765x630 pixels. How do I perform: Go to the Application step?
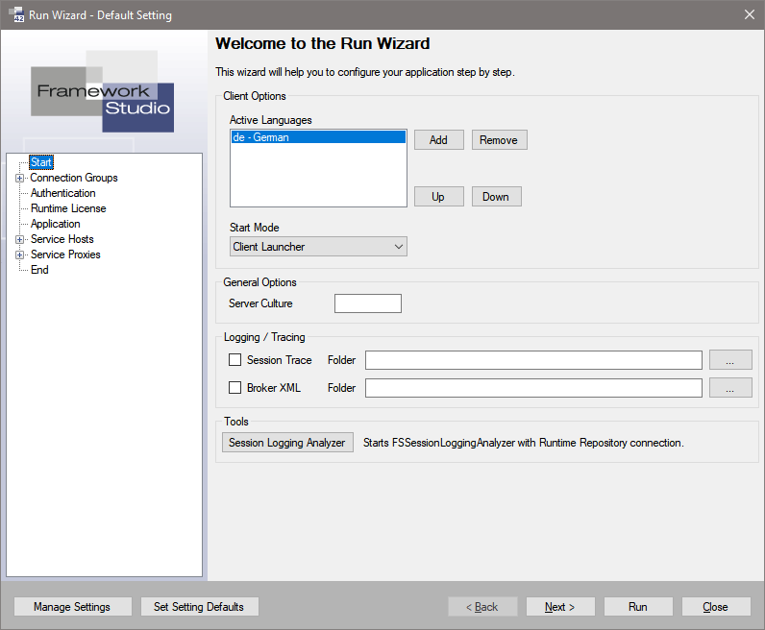55,224
